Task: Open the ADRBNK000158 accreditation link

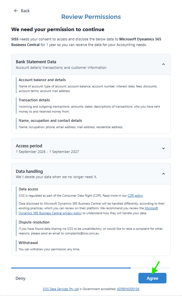Action: (x=128, y=289)
